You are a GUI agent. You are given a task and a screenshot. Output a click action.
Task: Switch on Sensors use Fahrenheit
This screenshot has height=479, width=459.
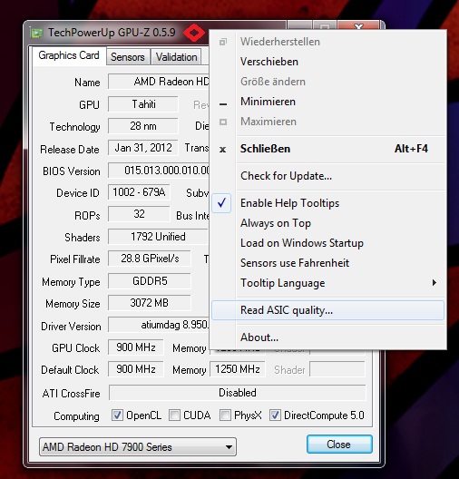[327, 263]
